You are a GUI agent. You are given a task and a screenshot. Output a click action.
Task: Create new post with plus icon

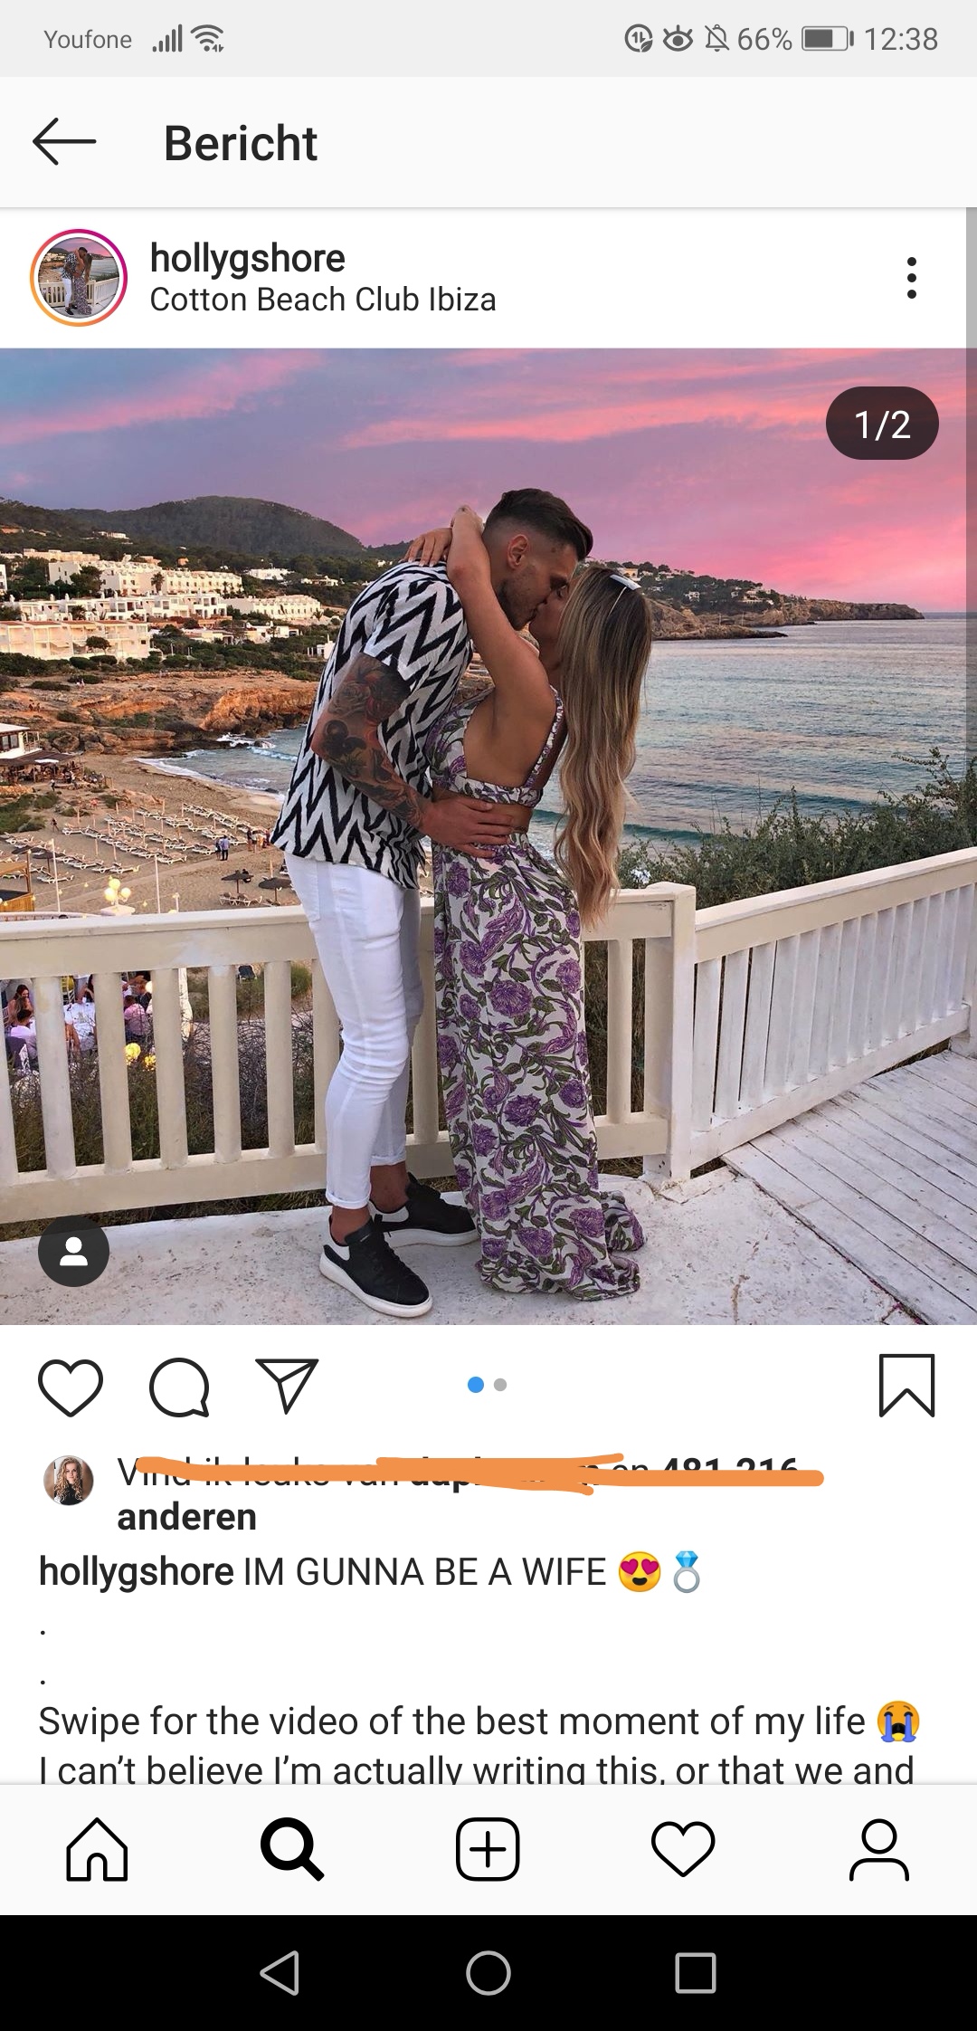(488, 1848)
